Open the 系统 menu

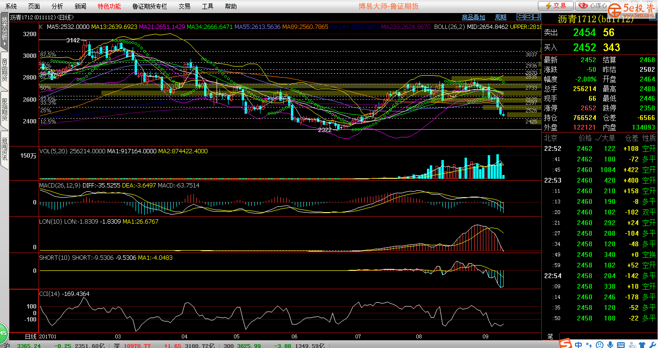[11, 6]
